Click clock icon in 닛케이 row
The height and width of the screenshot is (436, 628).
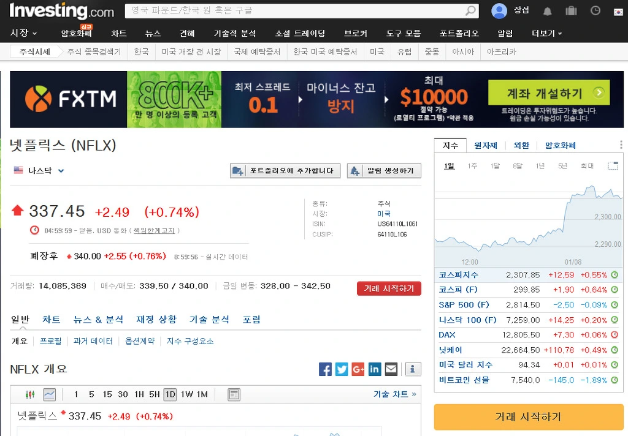[615, 350]
